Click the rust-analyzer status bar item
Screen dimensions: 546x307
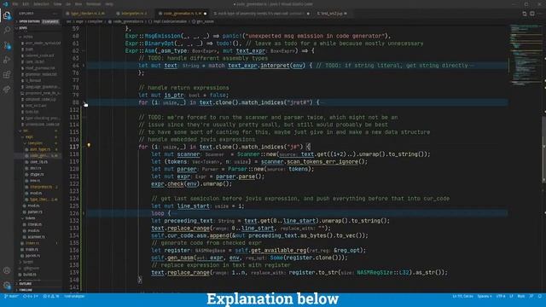pyautogui.click(x=74, y=296)
